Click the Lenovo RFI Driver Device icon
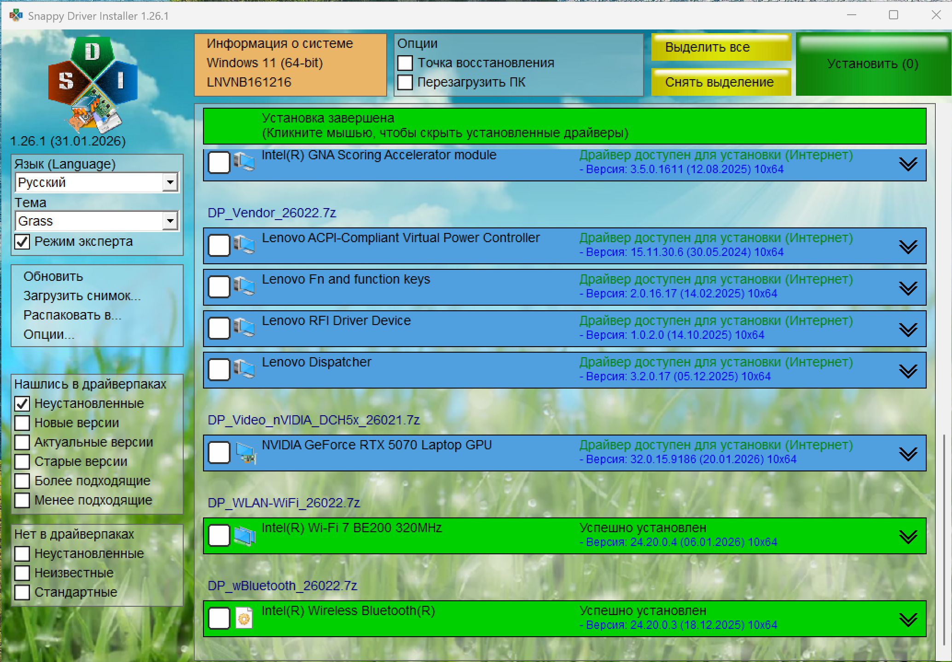Image resolution: width=952 pixels, height=662 pixels. [x=244, y=328]
